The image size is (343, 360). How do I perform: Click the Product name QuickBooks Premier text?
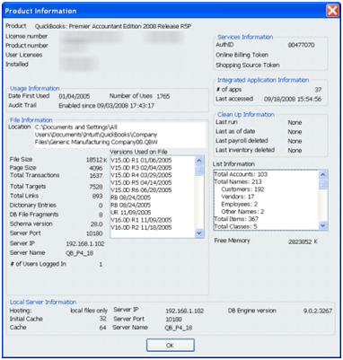(113, 27)
